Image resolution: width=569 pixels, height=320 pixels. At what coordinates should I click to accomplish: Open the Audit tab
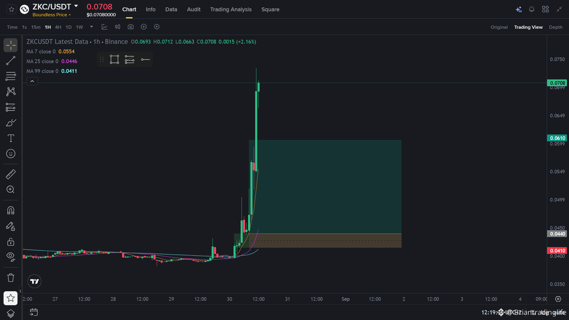(x=194, y=9)
